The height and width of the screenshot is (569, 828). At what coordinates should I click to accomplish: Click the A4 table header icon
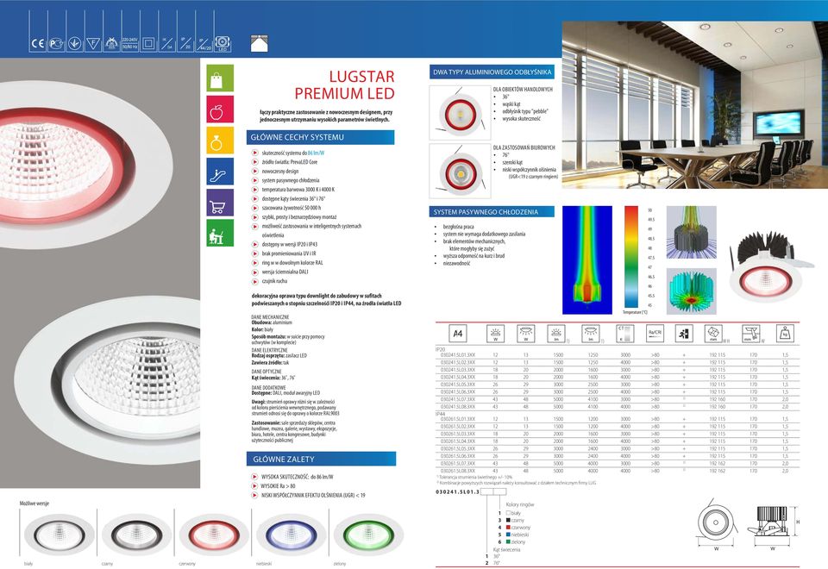point(457,334)
